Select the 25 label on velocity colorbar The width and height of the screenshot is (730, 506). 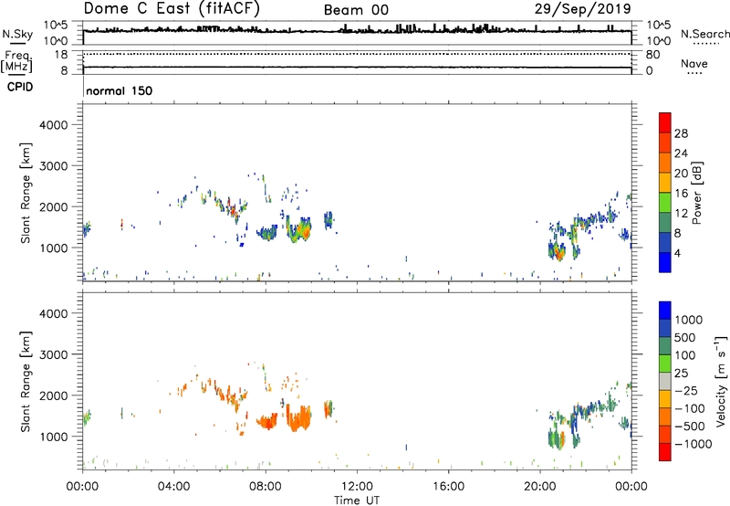(x=681, y=374)
